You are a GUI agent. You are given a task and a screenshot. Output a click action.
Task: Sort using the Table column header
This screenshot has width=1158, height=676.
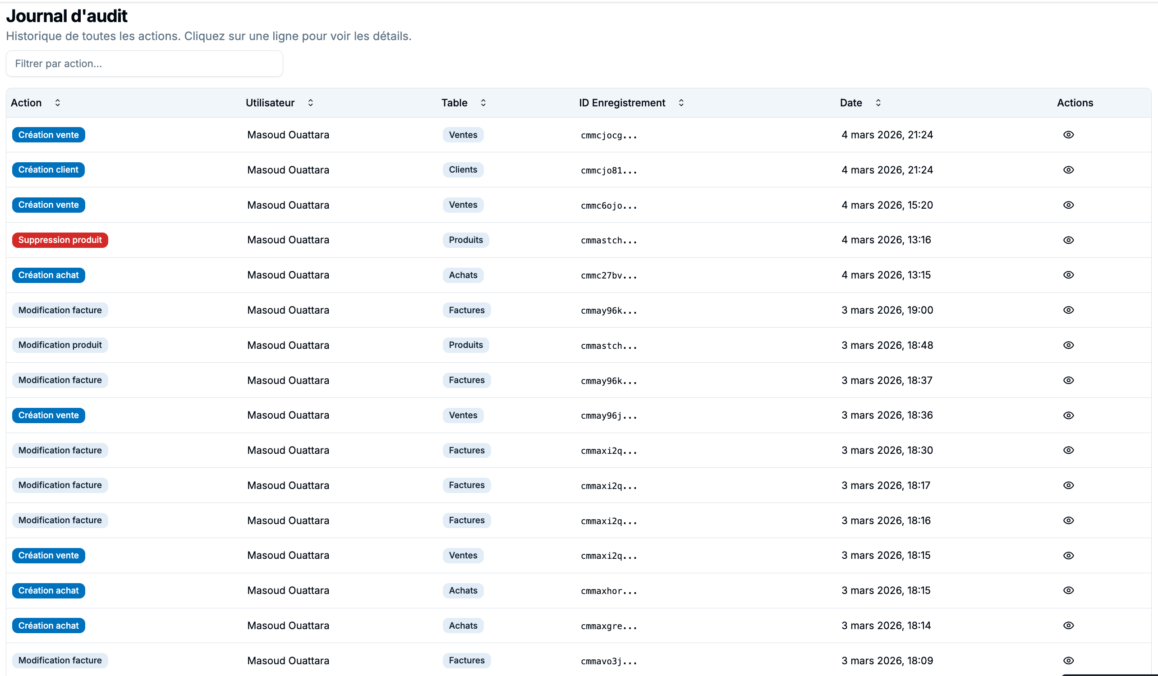coord(483,103)
